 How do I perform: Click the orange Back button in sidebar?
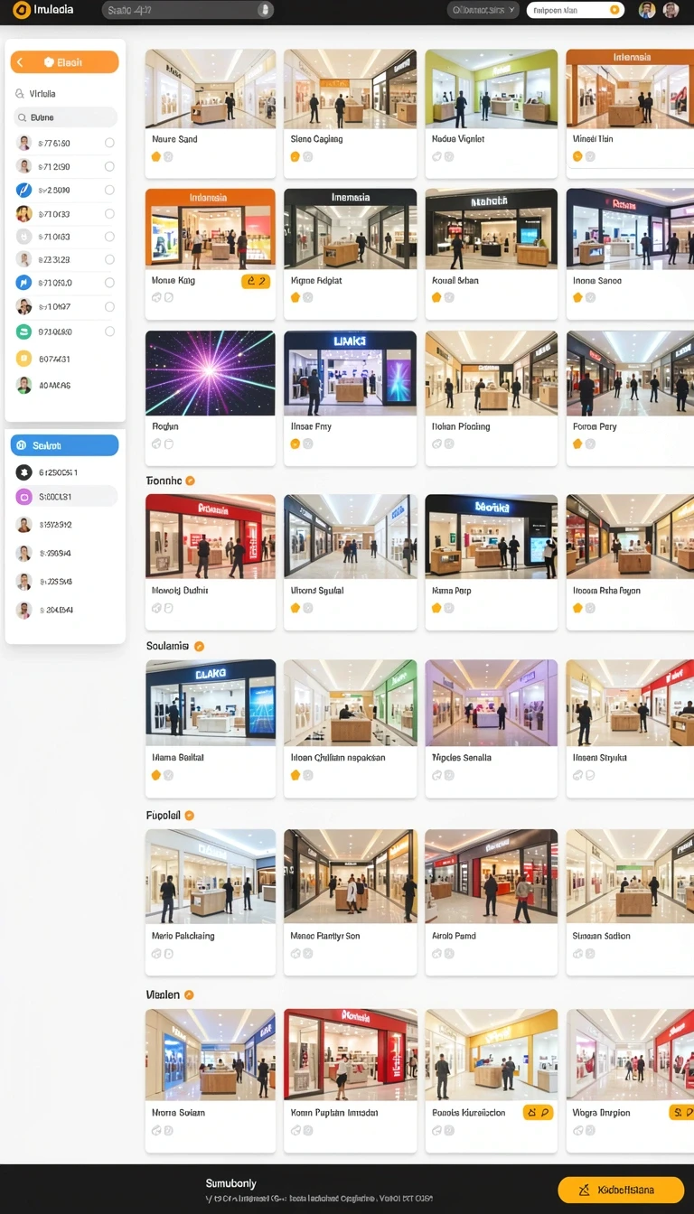tap(64, 62)
